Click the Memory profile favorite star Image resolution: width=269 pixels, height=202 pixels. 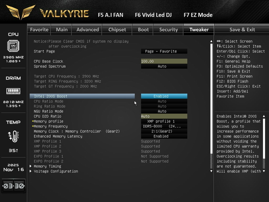click(33, 121)
